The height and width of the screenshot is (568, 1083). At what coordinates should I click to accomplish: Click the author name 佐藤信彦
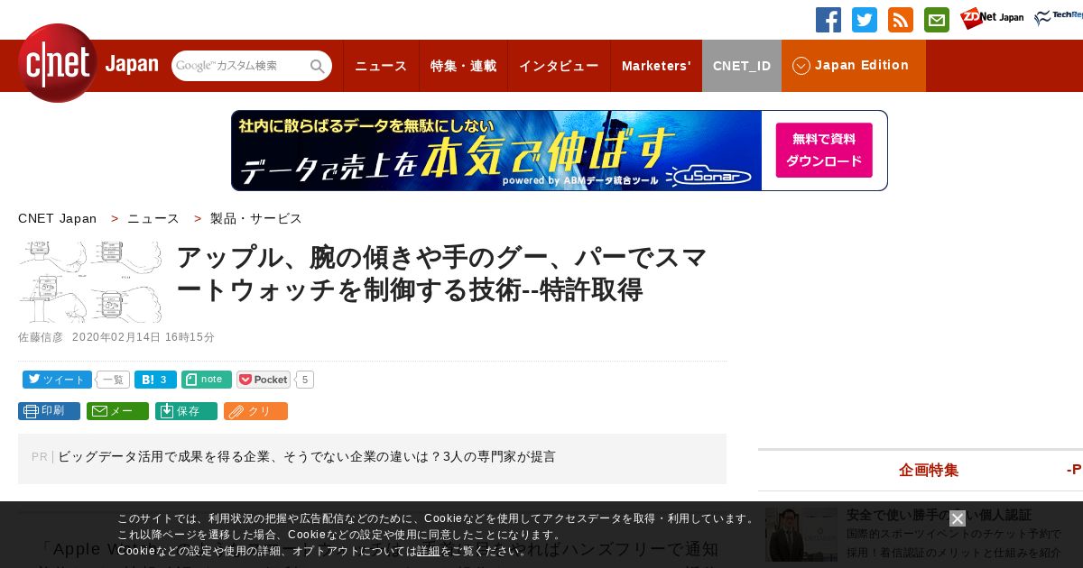[41, 337]
